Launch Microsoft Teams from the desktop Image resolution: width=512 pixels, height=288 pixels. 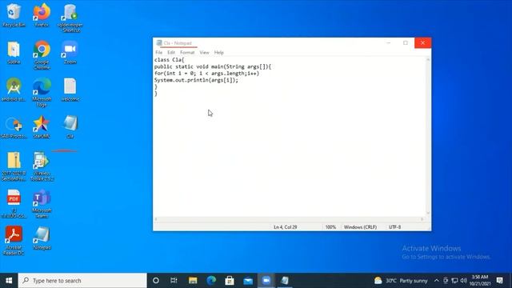[42, 203]
